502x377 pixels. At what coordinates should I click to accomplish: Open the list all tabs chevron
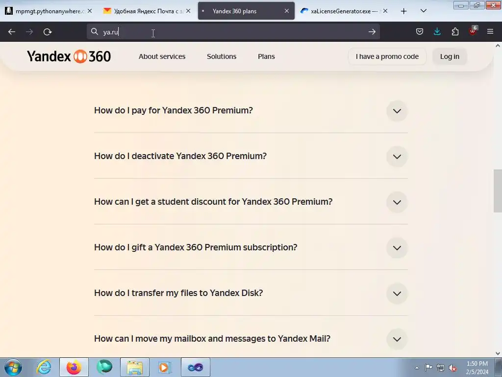pos(423,11)
